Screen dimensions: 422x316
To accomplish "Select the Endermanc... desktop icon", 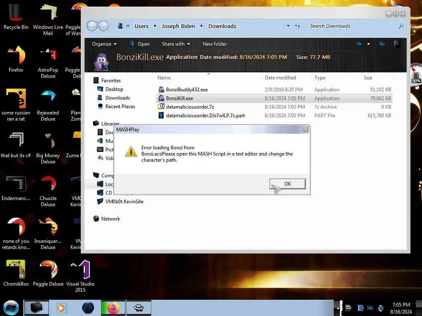I will [16, 188].
